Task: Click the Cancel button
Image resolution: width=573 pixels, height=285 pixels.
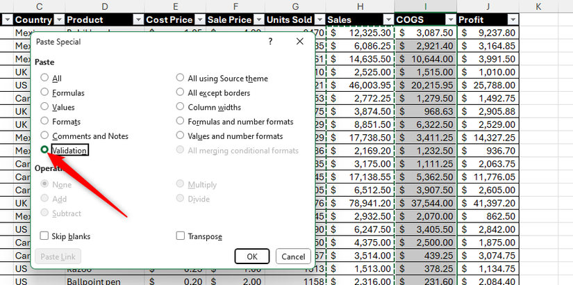Action: click(x=293, y=256)
